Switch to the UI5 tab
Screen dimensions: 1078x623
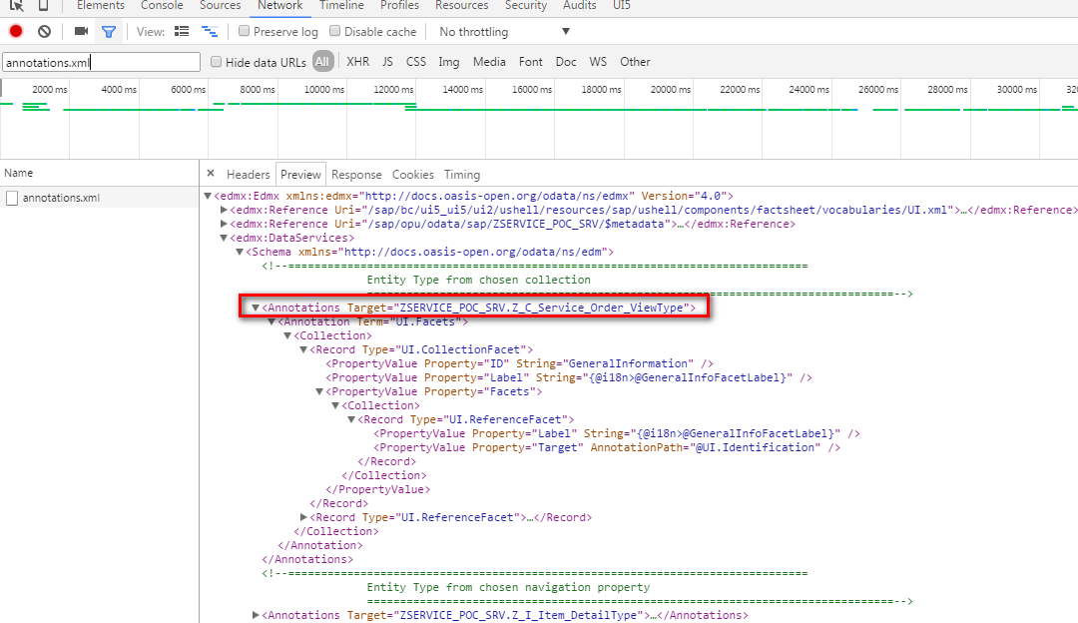point(622,6)
